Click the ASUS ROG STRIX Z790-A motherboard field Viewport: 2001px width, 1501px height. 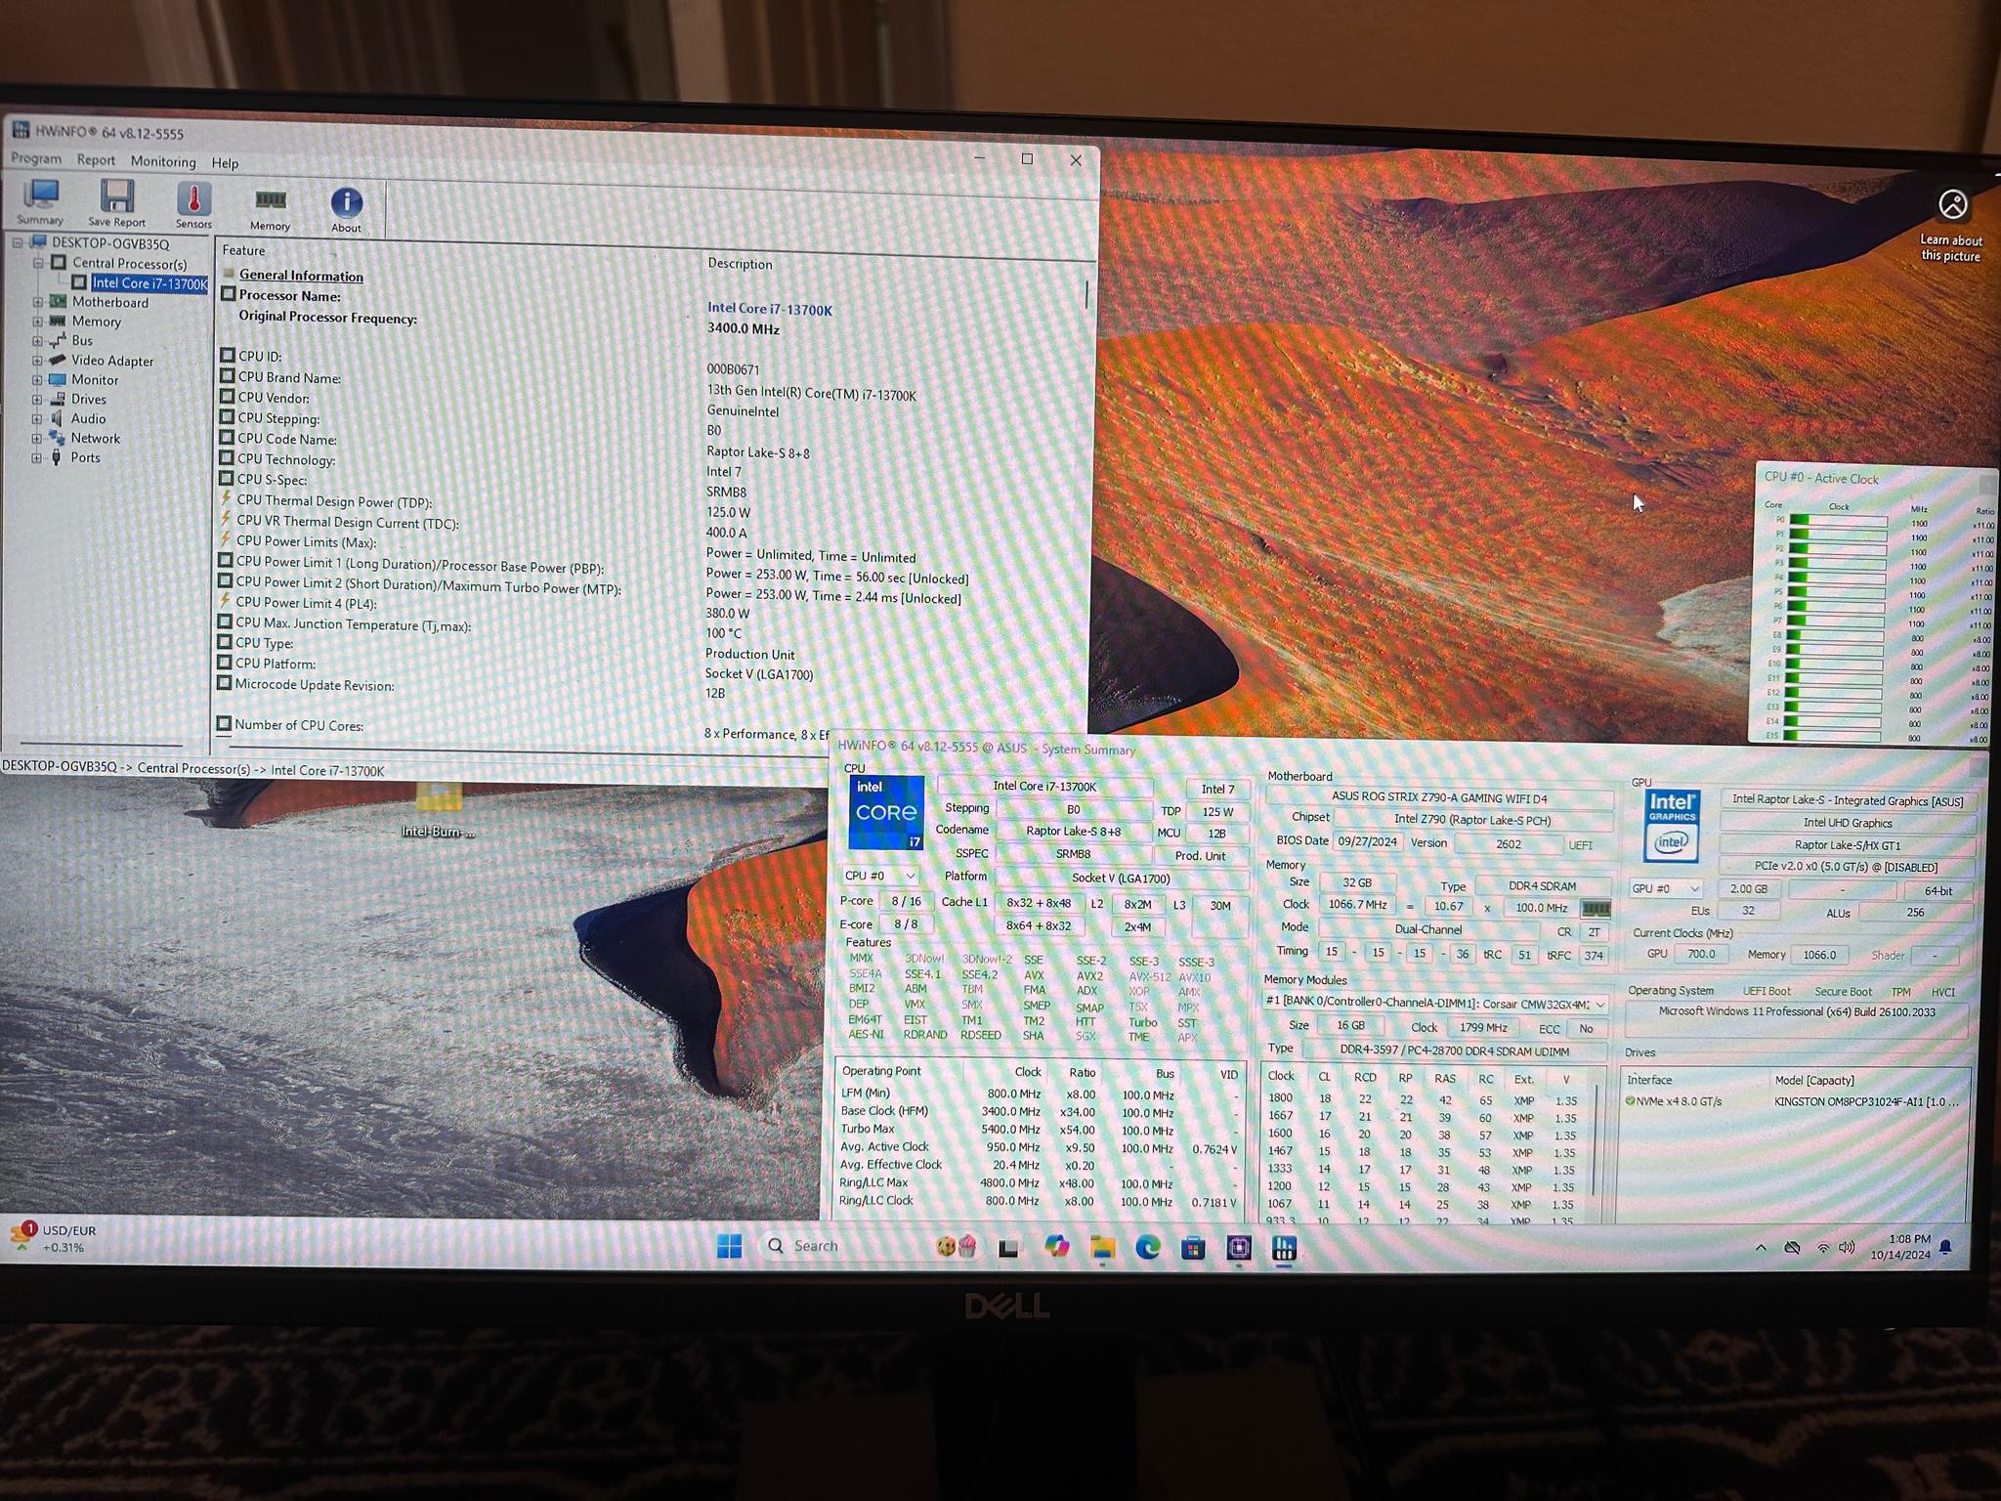1438,798
